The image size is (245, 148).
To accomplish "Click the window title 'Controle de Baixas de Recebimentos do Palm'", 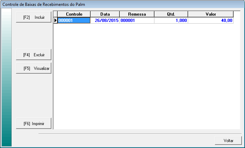I will pos(44,5).
